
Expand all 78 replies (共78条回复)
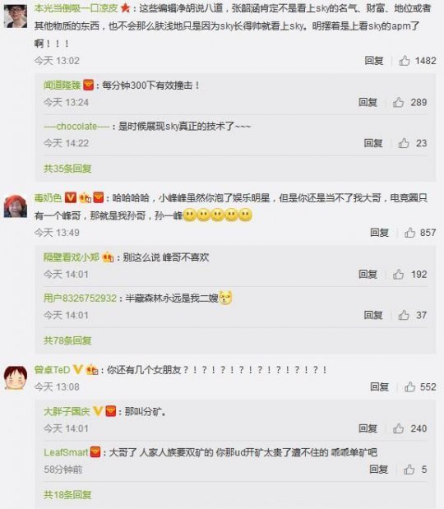click(67, 340)
